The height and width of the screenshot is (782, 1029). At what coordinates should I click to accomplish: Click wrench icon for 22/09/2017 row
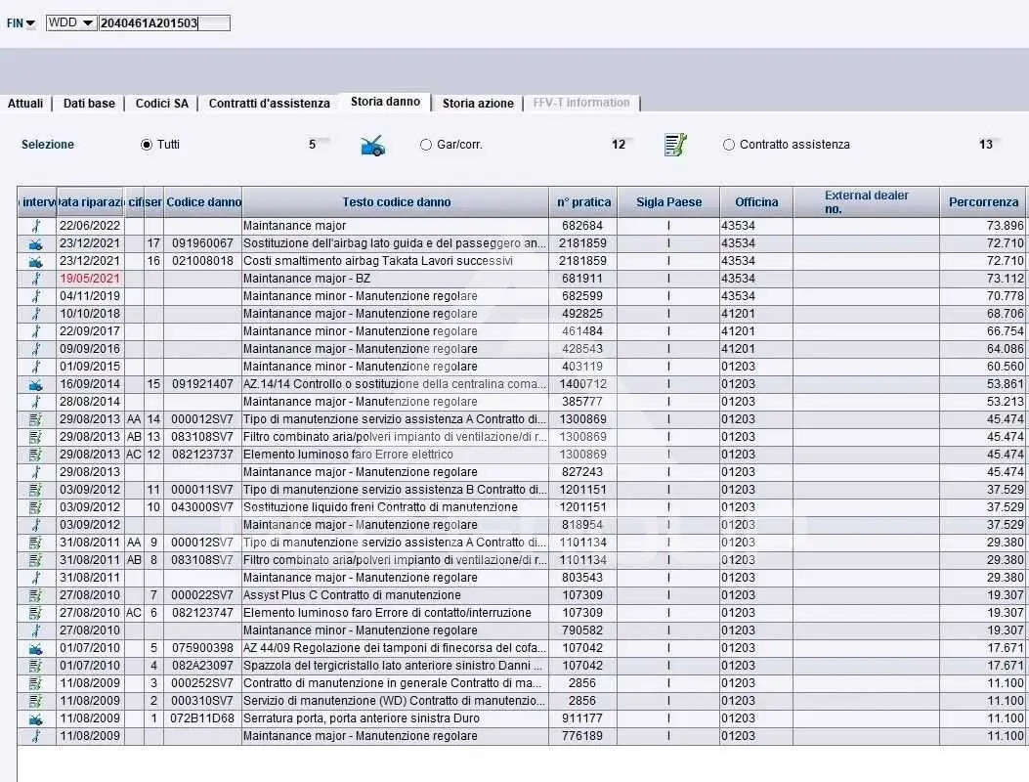36,331
